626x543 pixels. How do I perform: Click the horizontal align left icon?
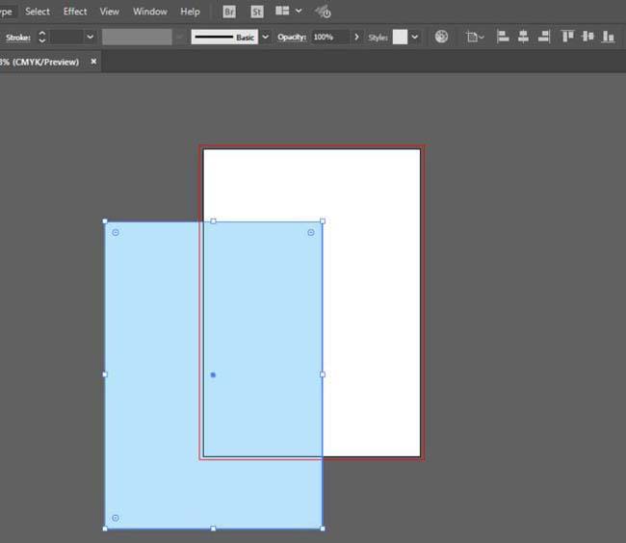click(x=503, y=37)
